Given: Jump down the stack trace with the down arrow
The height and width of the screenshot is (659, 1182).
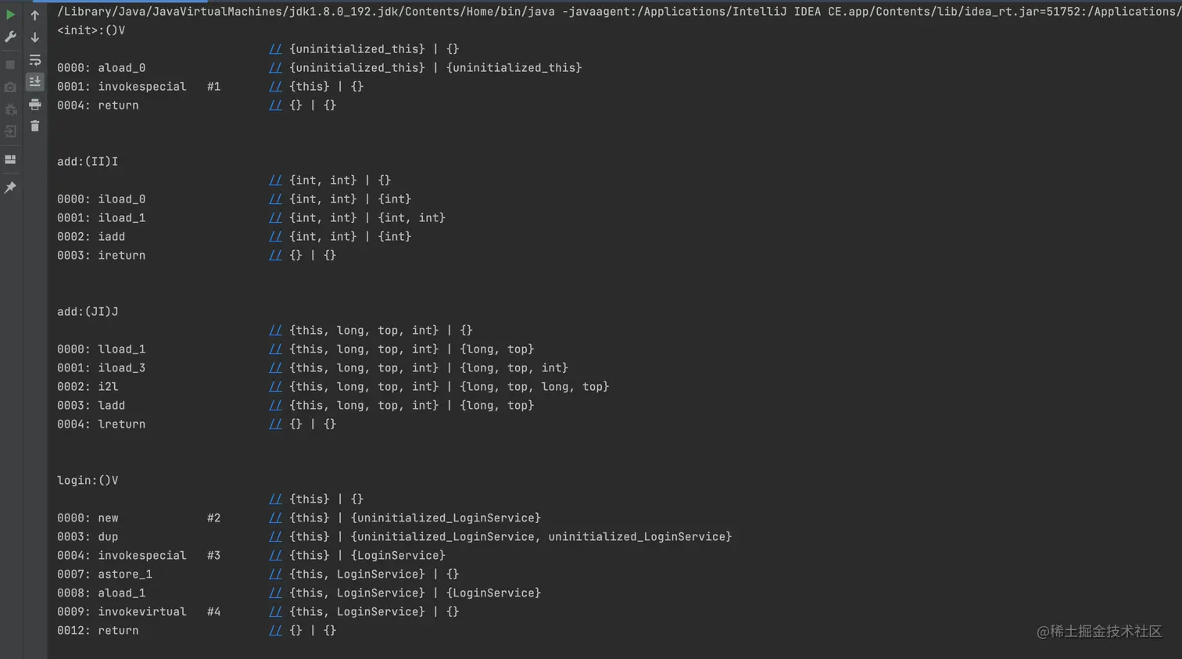Looking at the screenshot, I should coord(34,37).
